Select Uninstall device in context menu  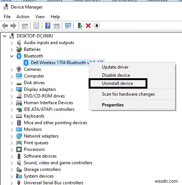click(132, 83)
